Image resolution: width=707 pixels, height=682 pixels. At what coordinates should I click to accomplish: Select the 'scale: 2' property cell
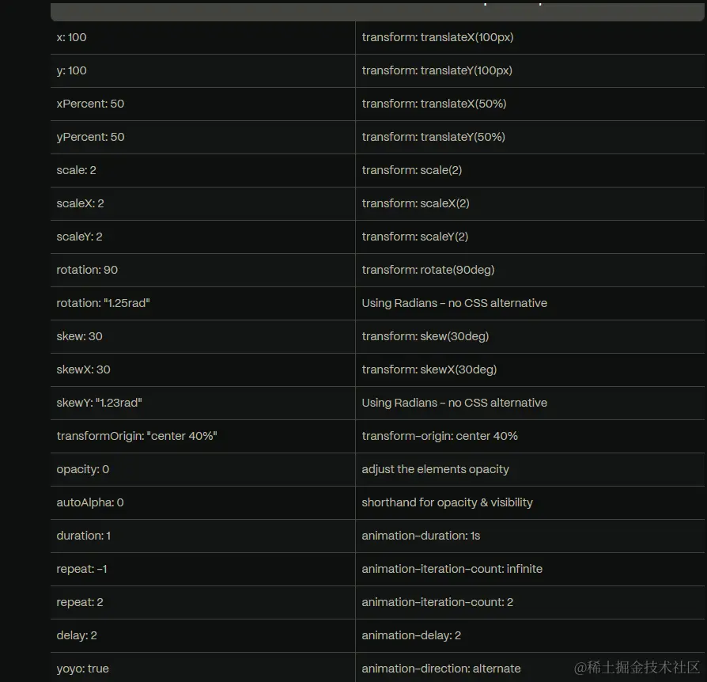coord(202,171)
